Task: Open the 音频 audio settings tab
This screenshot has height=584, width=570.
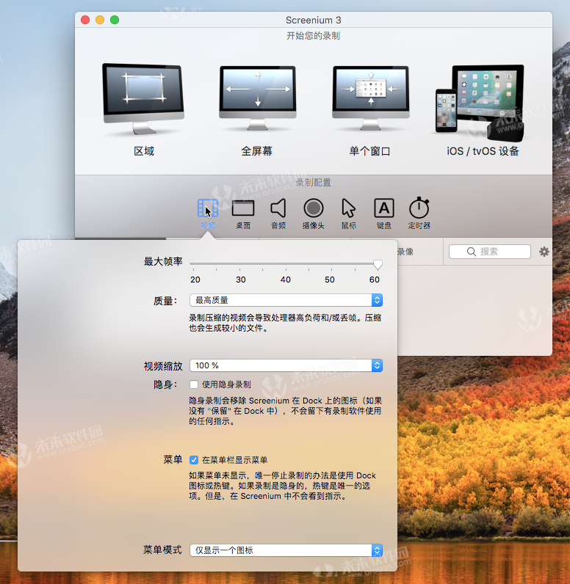Action: click(278, 214)
